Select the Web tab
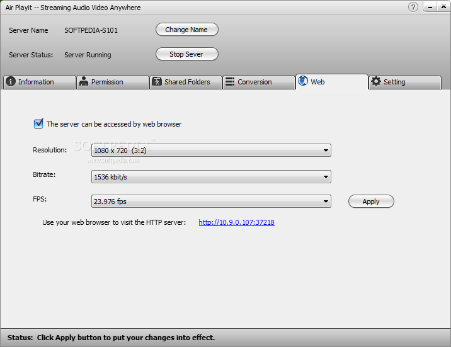The height and width of the screenshot is (347, 451). point(332,82)
